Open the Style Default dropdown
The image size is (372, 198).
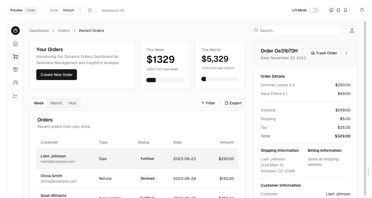pos(66,10)
